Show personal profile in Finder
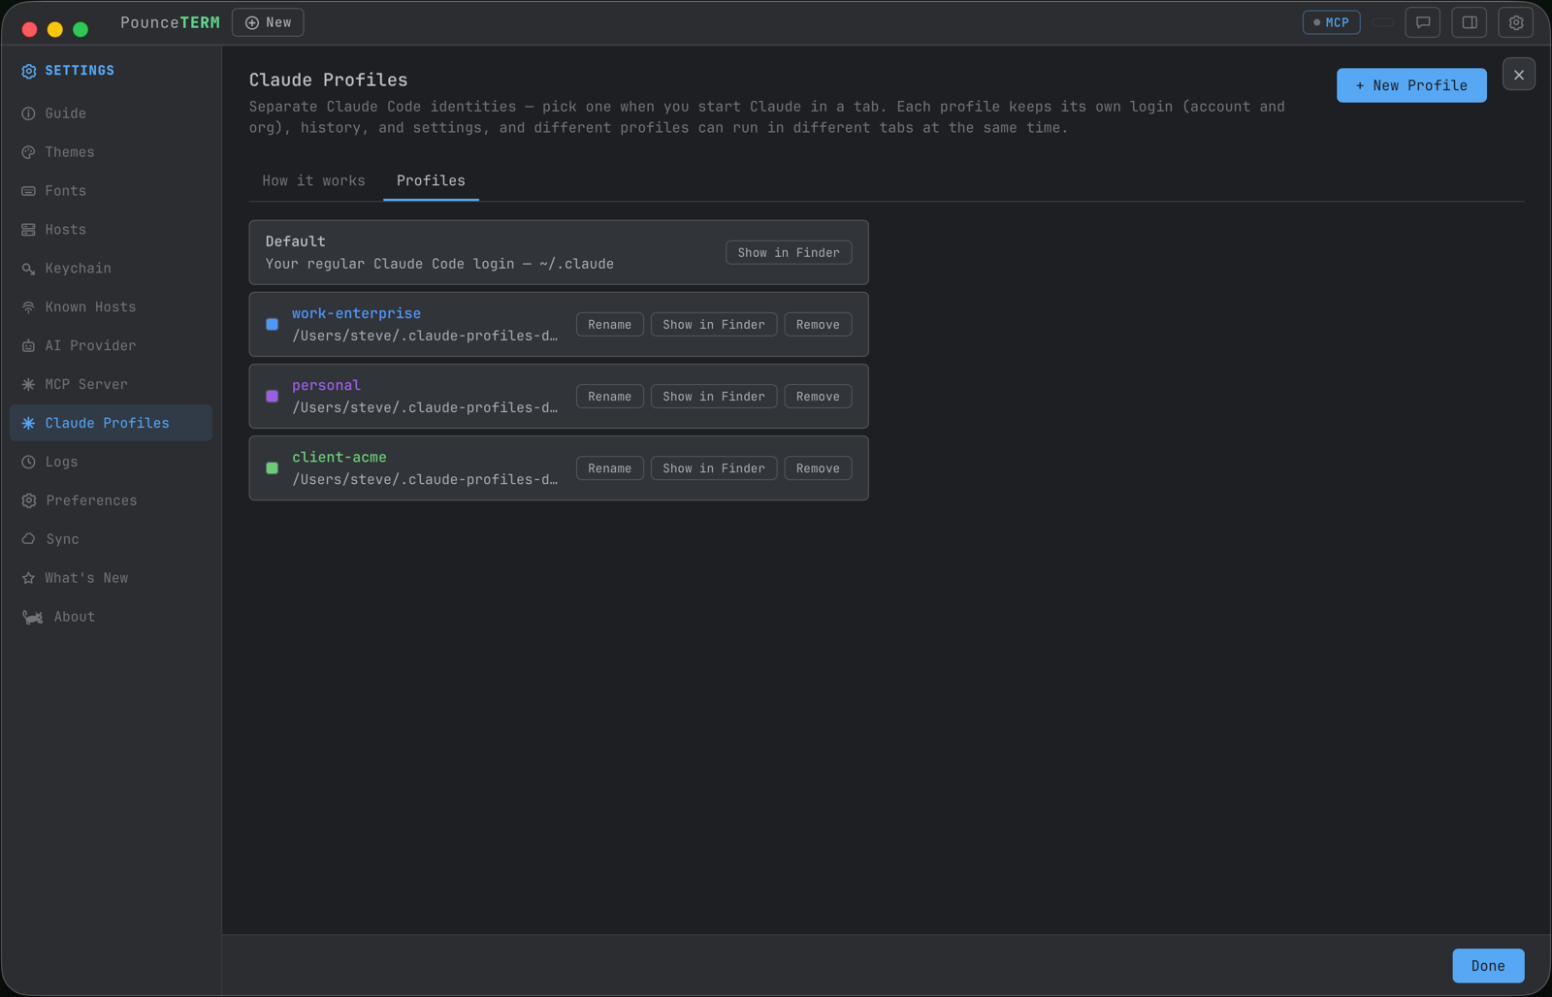Image resolution: width=1552 pixels, height=997 pixels. tap(714, 397)
